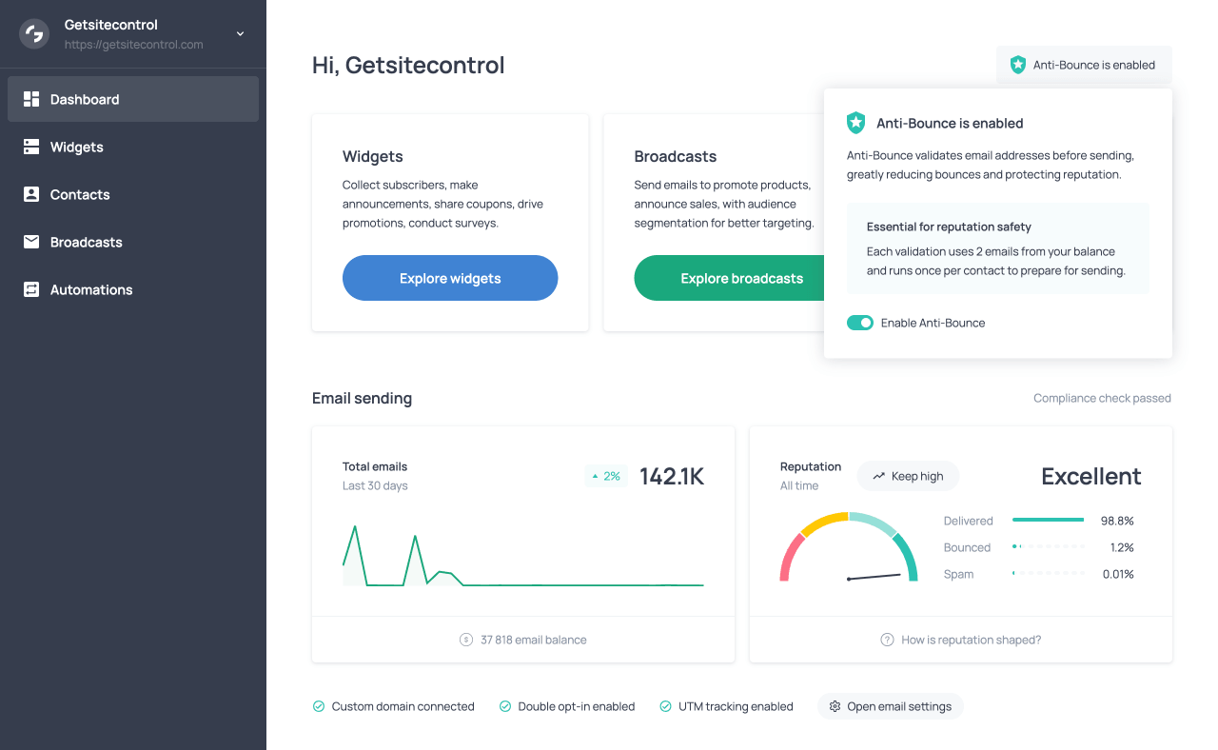Click the total emails line chart

click(522, 557)
